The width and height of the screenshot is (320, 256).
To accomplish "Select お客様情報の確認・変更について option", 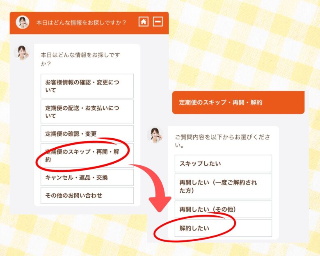I will click(x=87, y=86).
